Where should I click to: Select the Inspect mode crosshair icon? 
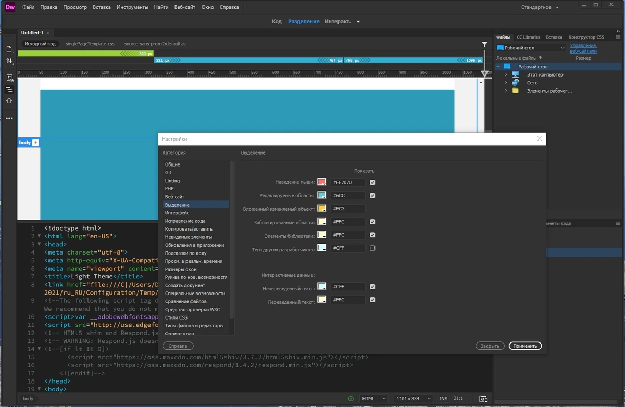[9, 100]
